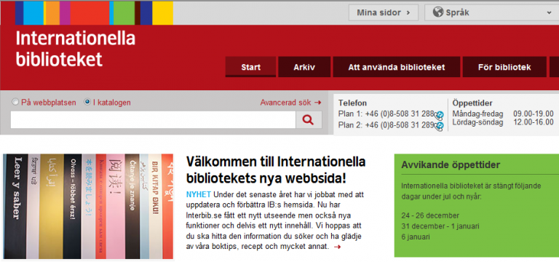This screenshot has width=559, height=262.
Task: Select the I katalogen radio button
Action: (87, 103)
